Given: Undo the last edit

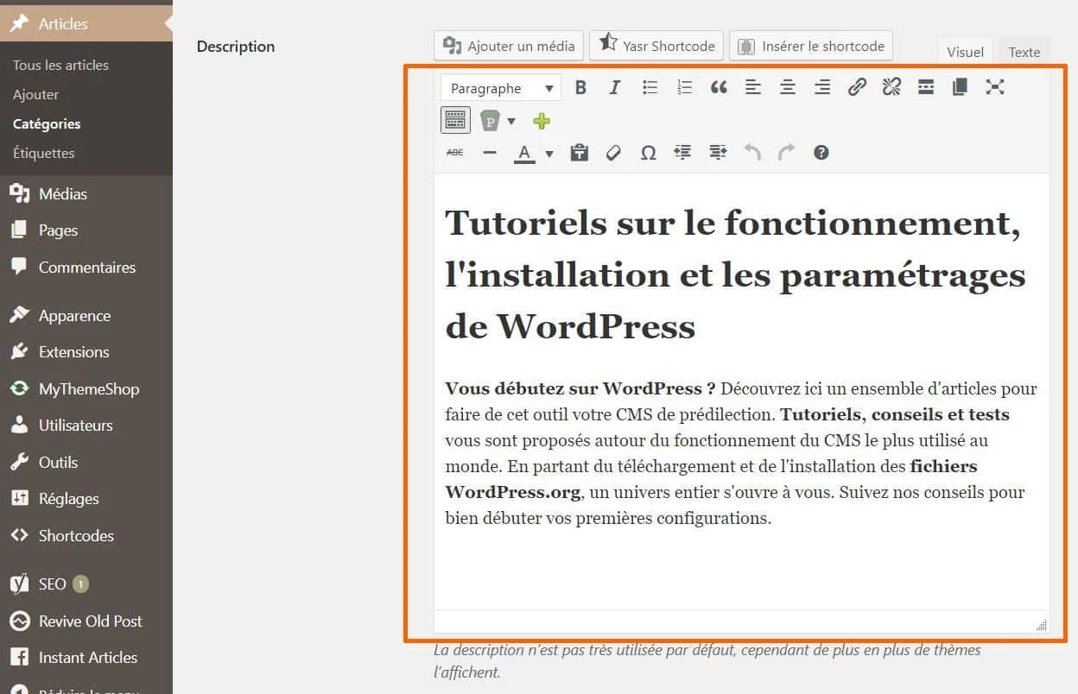Looking at the screenshot, I should (752, 153).
